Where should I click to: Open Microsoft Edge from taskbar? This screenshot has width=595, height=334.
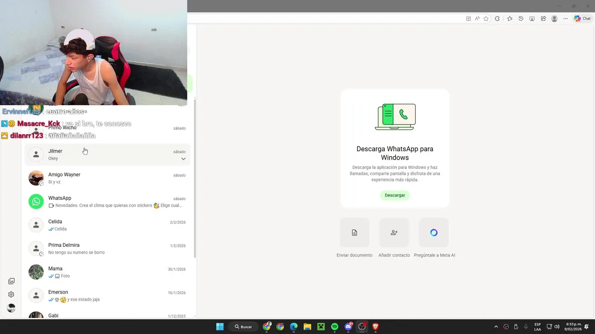294,327
